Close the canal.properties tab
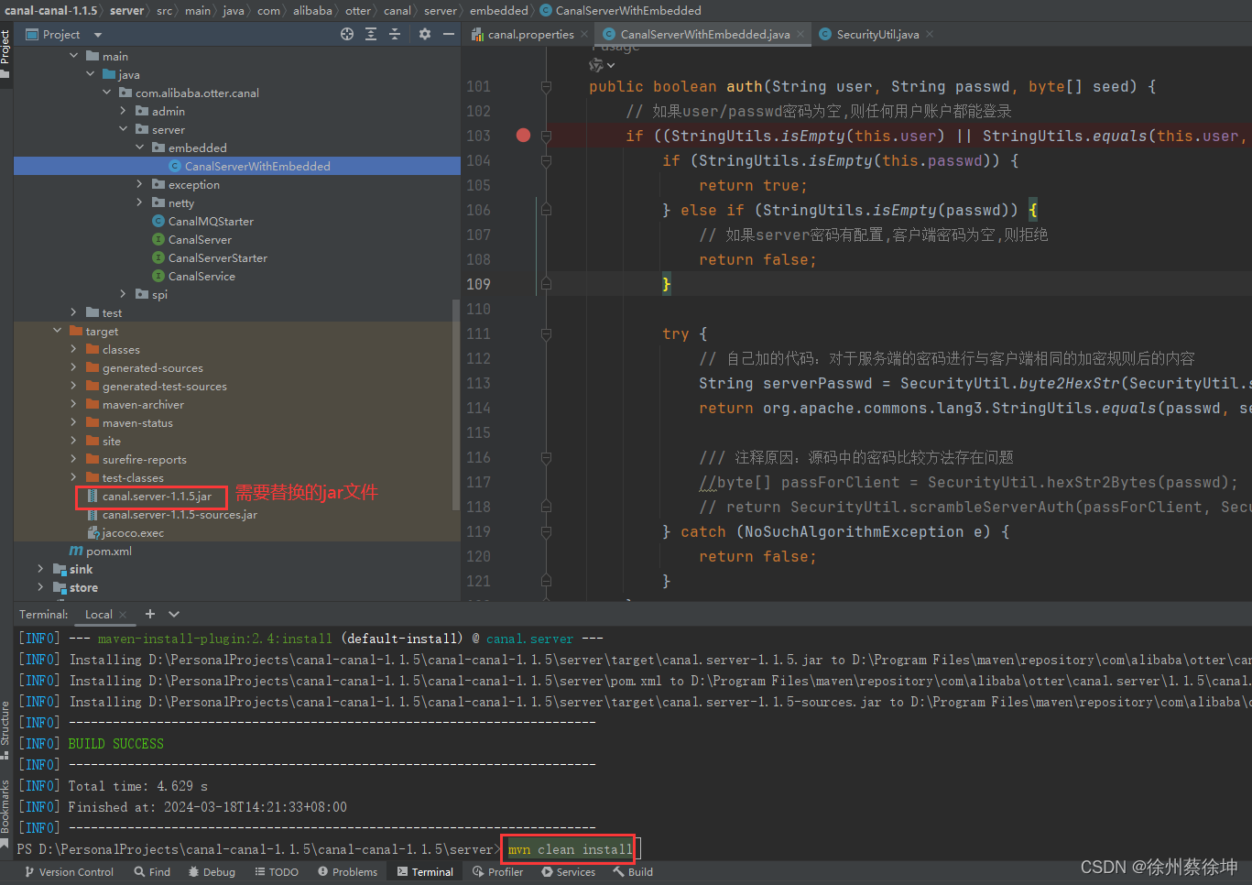The image size is (1252, 885). tap(584, 35)
